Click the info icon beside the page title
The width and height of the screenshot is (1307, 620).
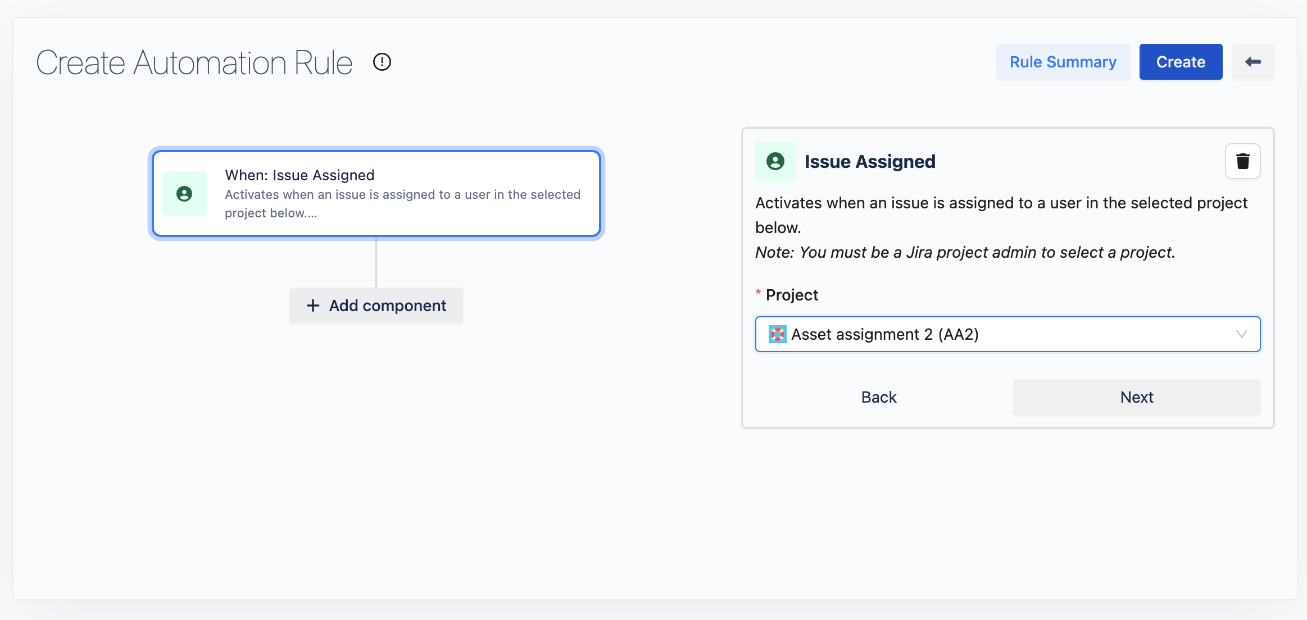coord(382,62)
